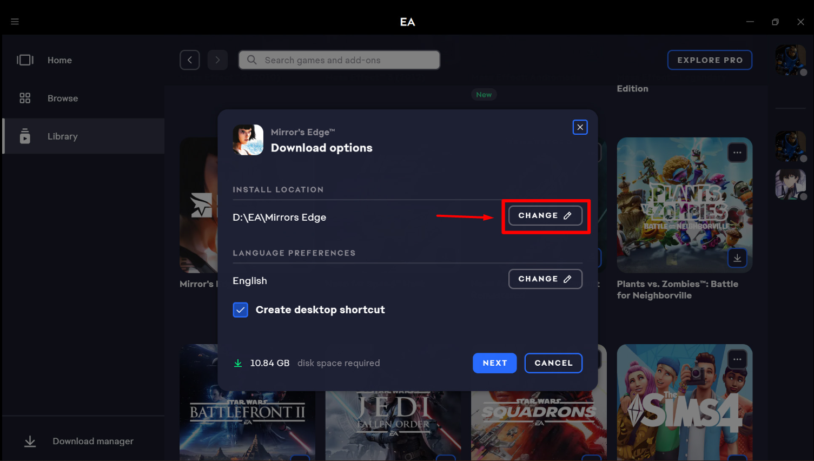814x461 pixels.
Task: Click Mirror's Edge game icon in dialog
Action: point(248,140)
